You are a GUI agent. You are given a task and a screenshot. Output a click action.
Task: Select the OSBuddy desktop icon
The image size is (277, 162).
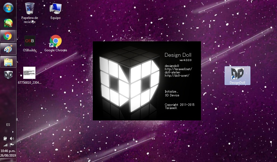[29, 44]
